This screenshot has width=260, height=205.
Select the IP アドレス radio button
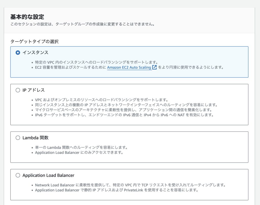pyautogui.click(x=18, y=90)
